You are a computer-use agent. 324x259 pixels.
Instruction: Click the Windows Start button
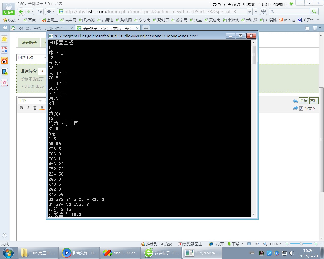pyautogui.click(x=8, y=253)
